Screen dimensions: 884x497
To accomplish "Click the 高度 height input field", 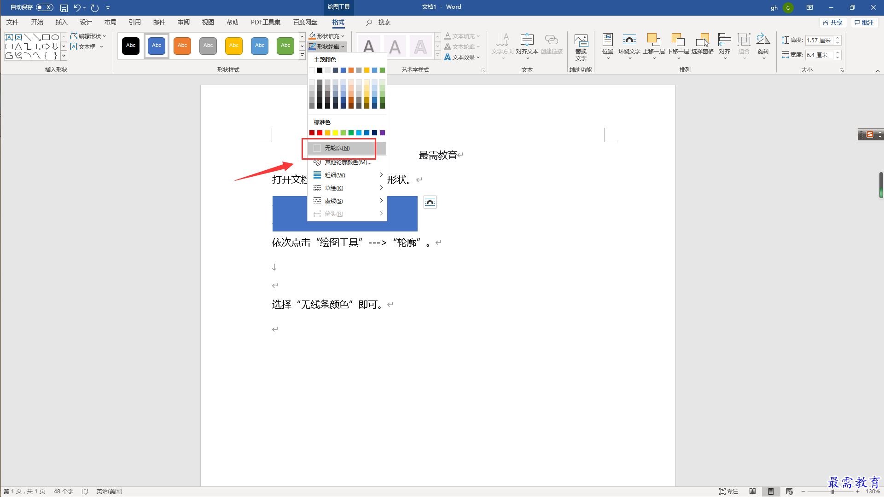I will point(820,40).
